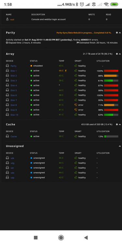
Task: Open the Disk 8 device link
Action: 14,105
